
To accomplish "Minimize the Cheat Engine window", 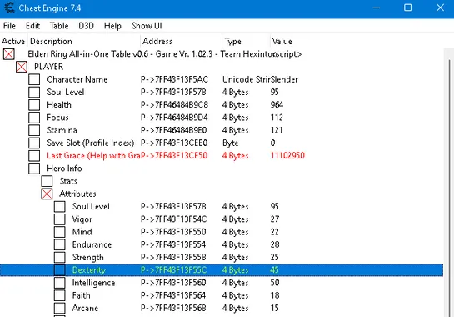I will pyautogui.click(x=377, y=8).
